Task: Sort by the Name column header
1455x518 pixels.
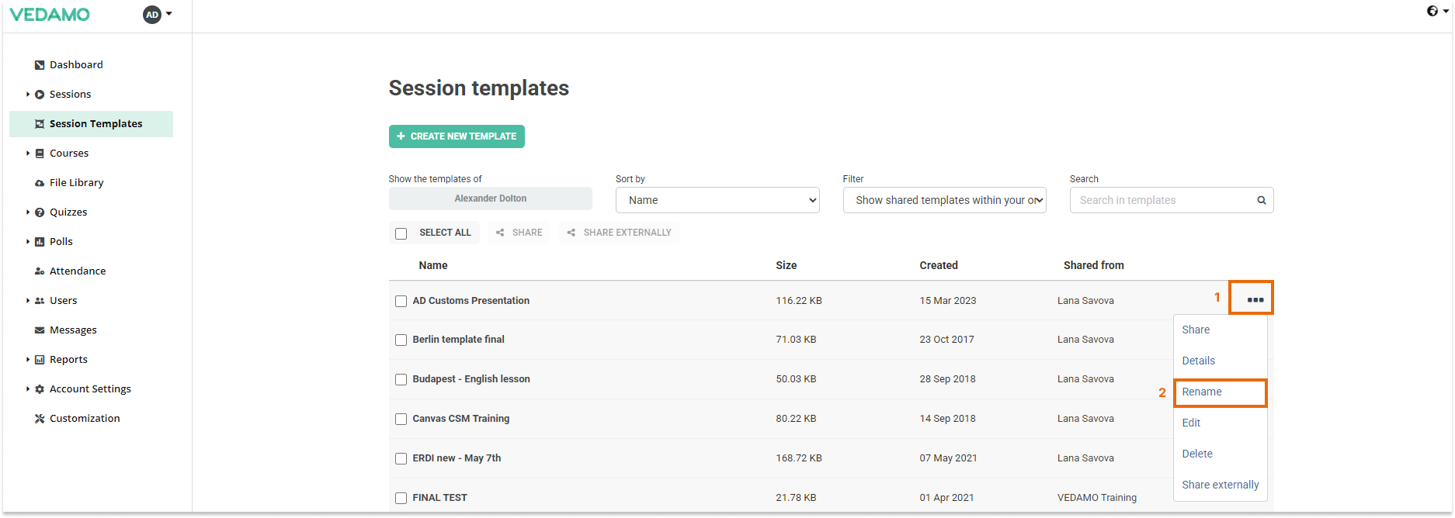Action: 433,265
